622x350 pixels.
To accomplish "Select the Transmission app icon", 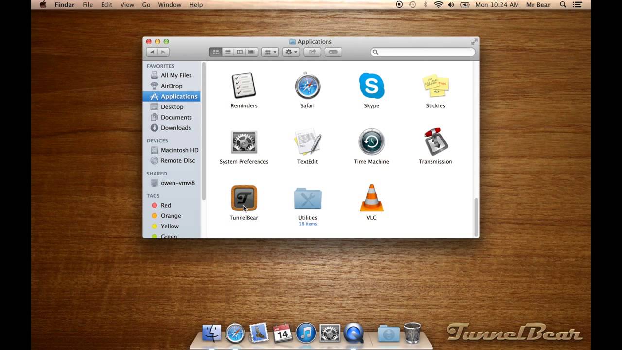I will tap(435, 142).
